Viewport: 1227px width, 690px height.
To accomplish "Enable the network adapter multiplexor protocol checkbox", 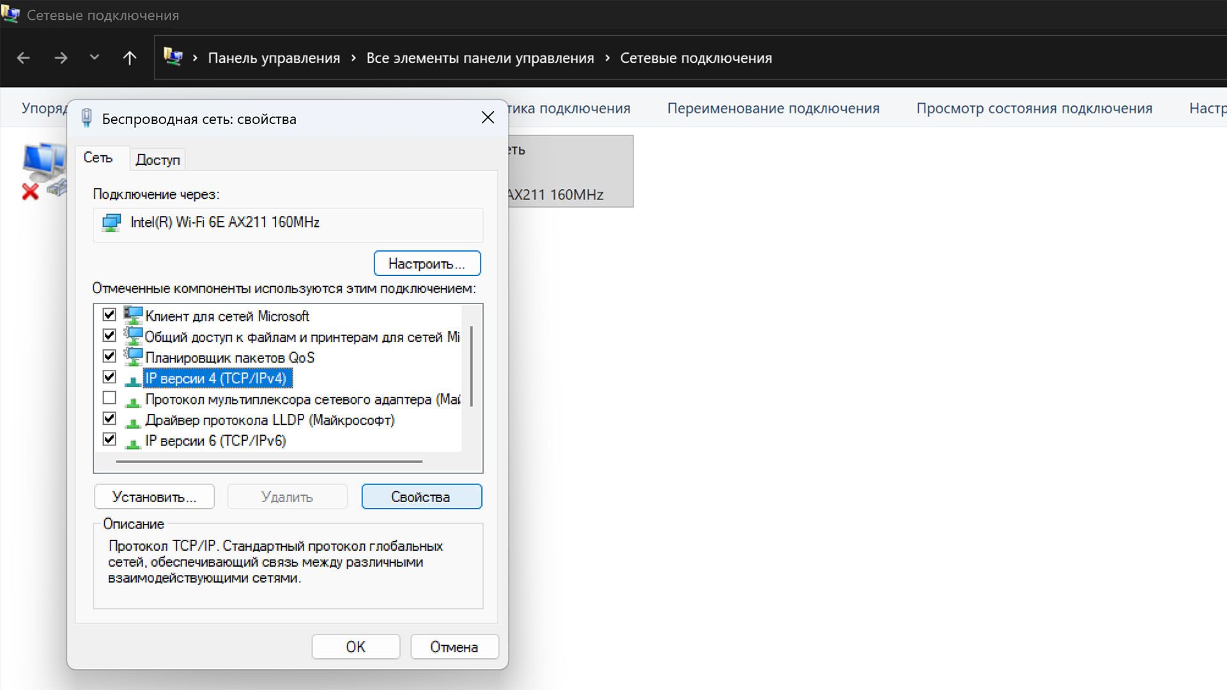I will pyautogui.click(x=109, y=398).
